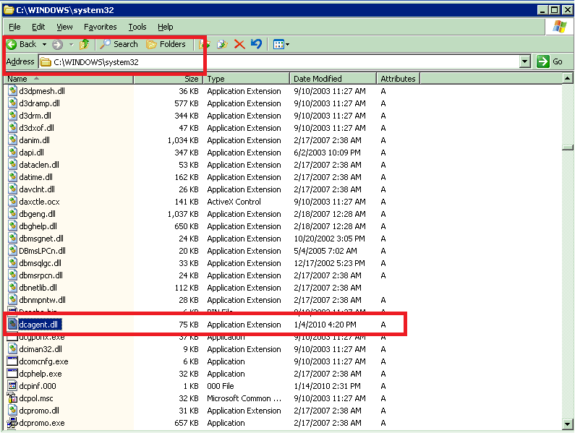Click the Forward navigation arrow
Image resolution: width=575 pixels, height=433 pixels.
57,44
